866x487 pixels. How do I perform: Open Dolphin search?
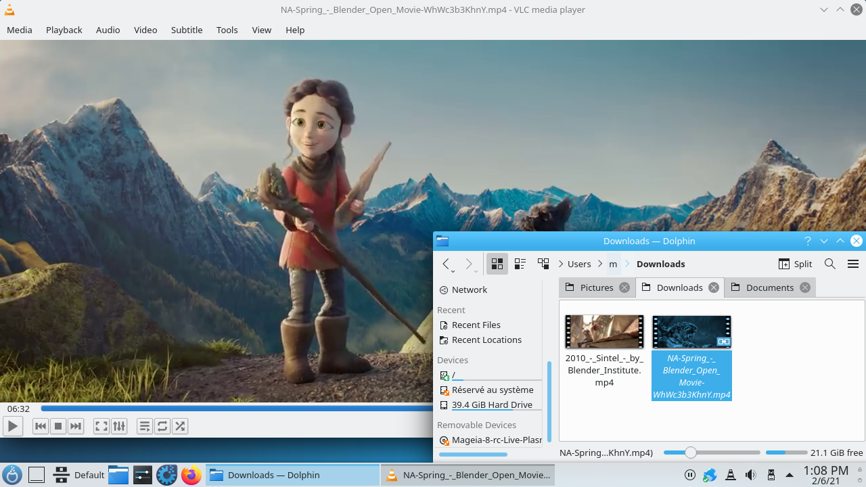[830, 264]
